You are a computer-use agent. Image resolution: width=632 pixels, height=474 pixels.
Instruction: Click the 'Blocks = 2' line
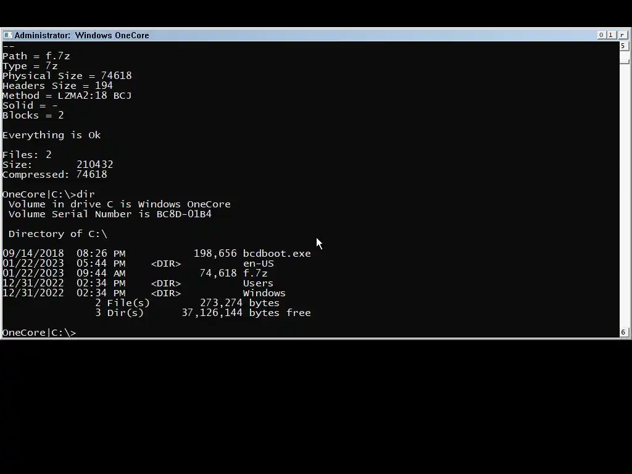pyautogui.click(x=33, y=115)
